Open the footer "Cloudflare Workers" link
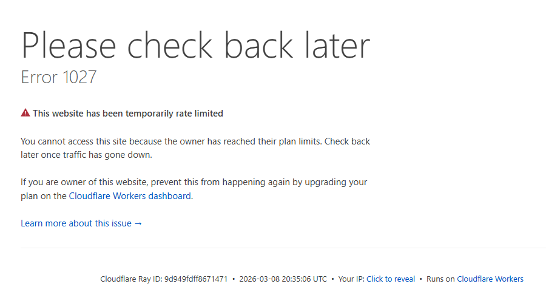Viewport: 546px width, 295px height. [x=490, y=279]
